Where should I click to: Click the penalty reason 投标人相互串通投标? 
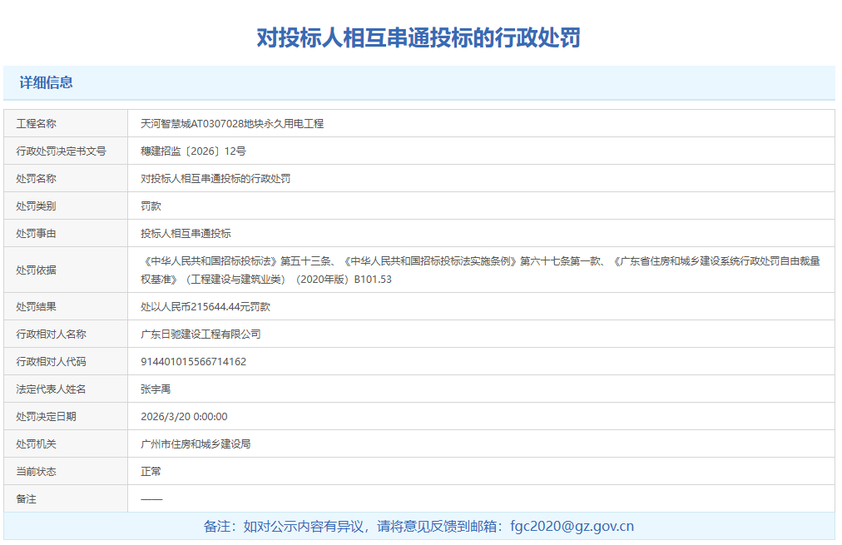[186, 233]
